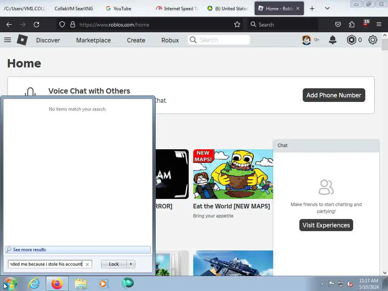The image size is (388, 291).
Task: Switch to the CollabVM SearXNG tab
Action: [x=74, y=8]
